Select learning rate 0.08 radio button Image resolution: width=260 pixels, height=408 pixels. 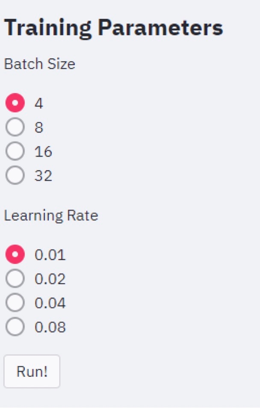click(15, 327)
